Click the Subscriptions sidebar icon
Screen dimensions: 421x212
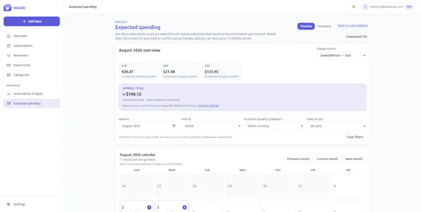click(x=8, y=46)
